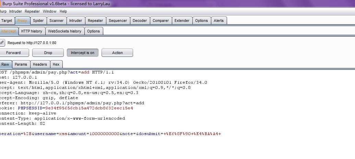The width and height of the screenshot is (355, 159).
Task: Click the amount value 10000000000 in body
Action: point(104,134)
